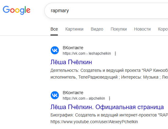Open three-dot menu beside leshapchelkin URL

coord(115,53)
